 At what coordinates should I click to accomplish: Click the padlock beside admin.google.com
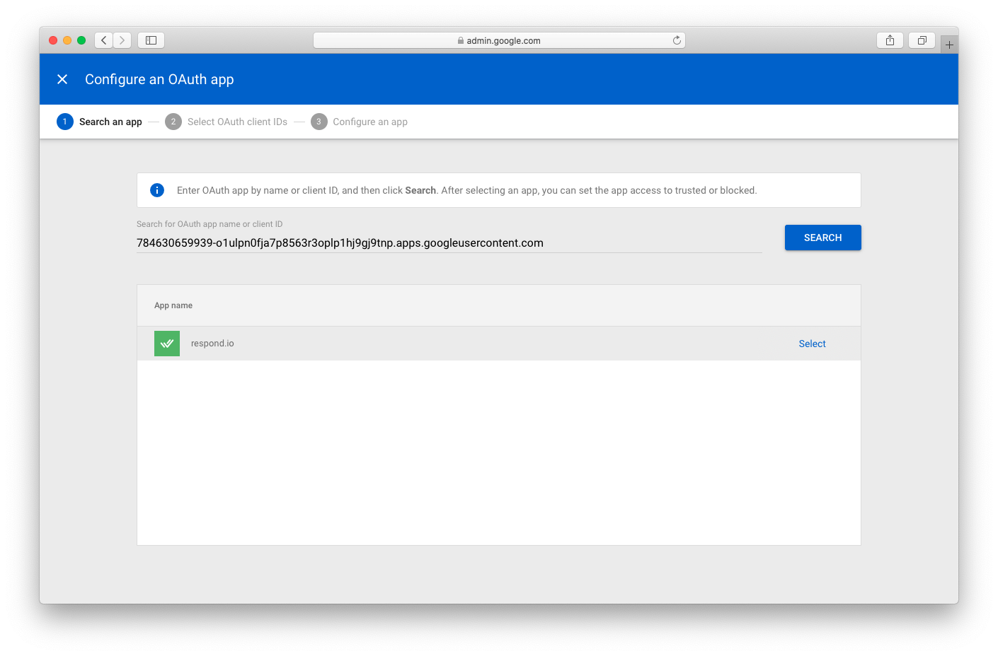(x=459, y=40)
